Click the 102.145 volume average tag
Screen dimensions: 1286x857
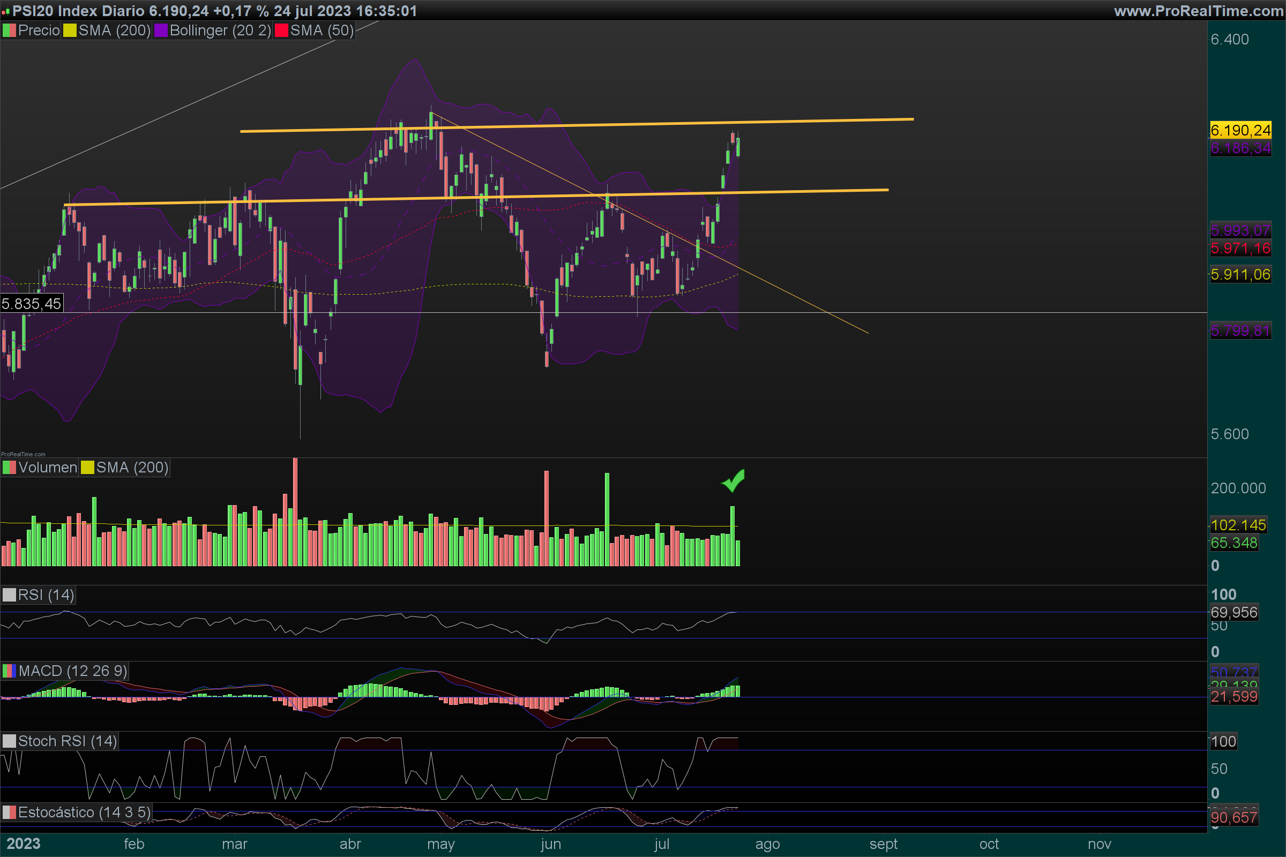pyautogui.click(x=1238, y=525)
